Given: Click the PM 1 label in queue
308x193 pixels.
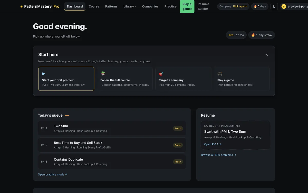Looking at the screenshot, I should [x=44, y=128].
